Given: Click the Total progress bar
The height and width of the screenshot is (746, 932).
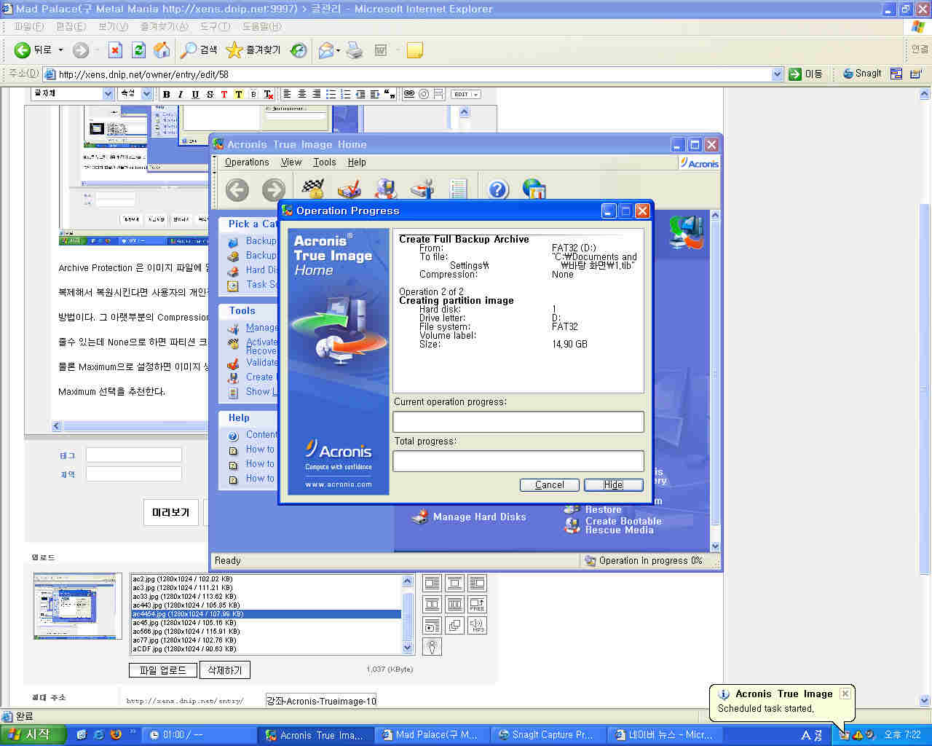Looking at the screenshot, I should [x=518, y=461].
